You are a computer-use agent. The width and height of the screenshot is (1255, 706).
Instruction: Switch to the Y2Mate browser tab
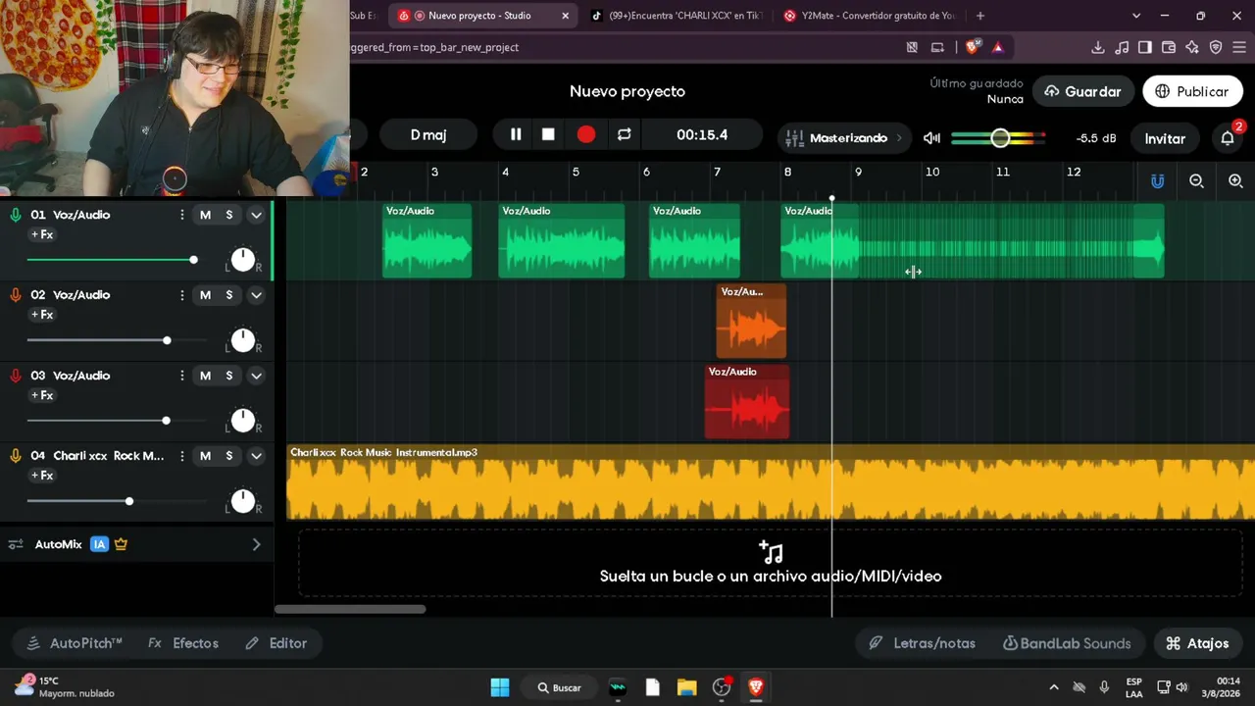(869, 16)
